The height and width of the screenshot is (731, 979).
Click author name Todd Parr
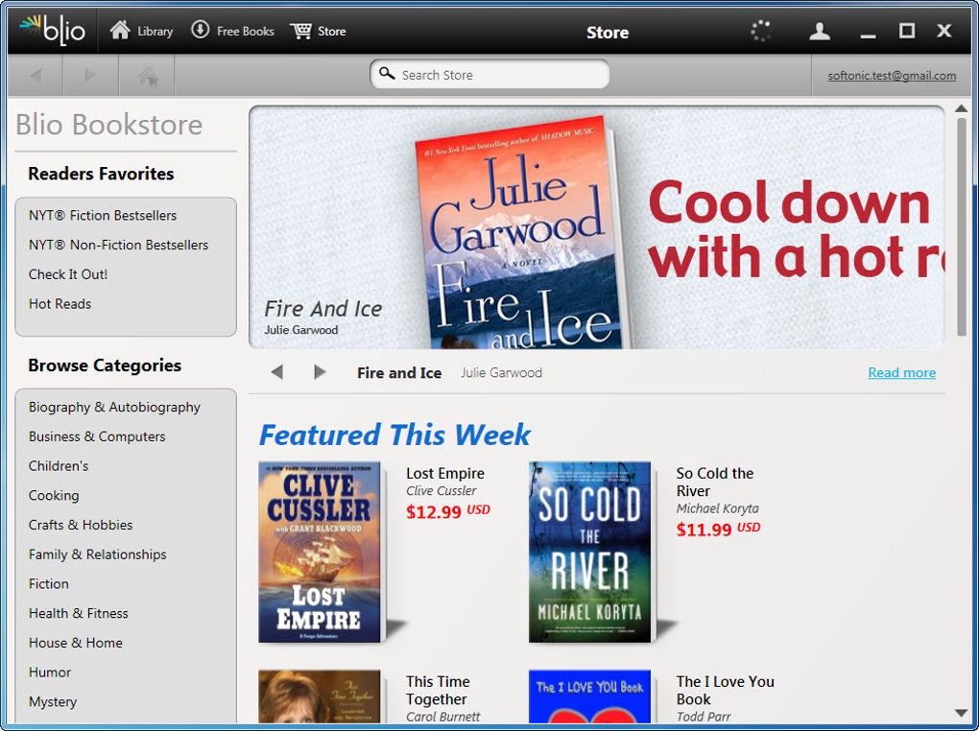coord(704,717)
